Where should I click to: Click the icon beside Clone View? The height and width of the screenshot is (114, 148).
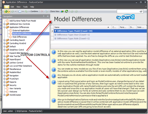(62, 11)
